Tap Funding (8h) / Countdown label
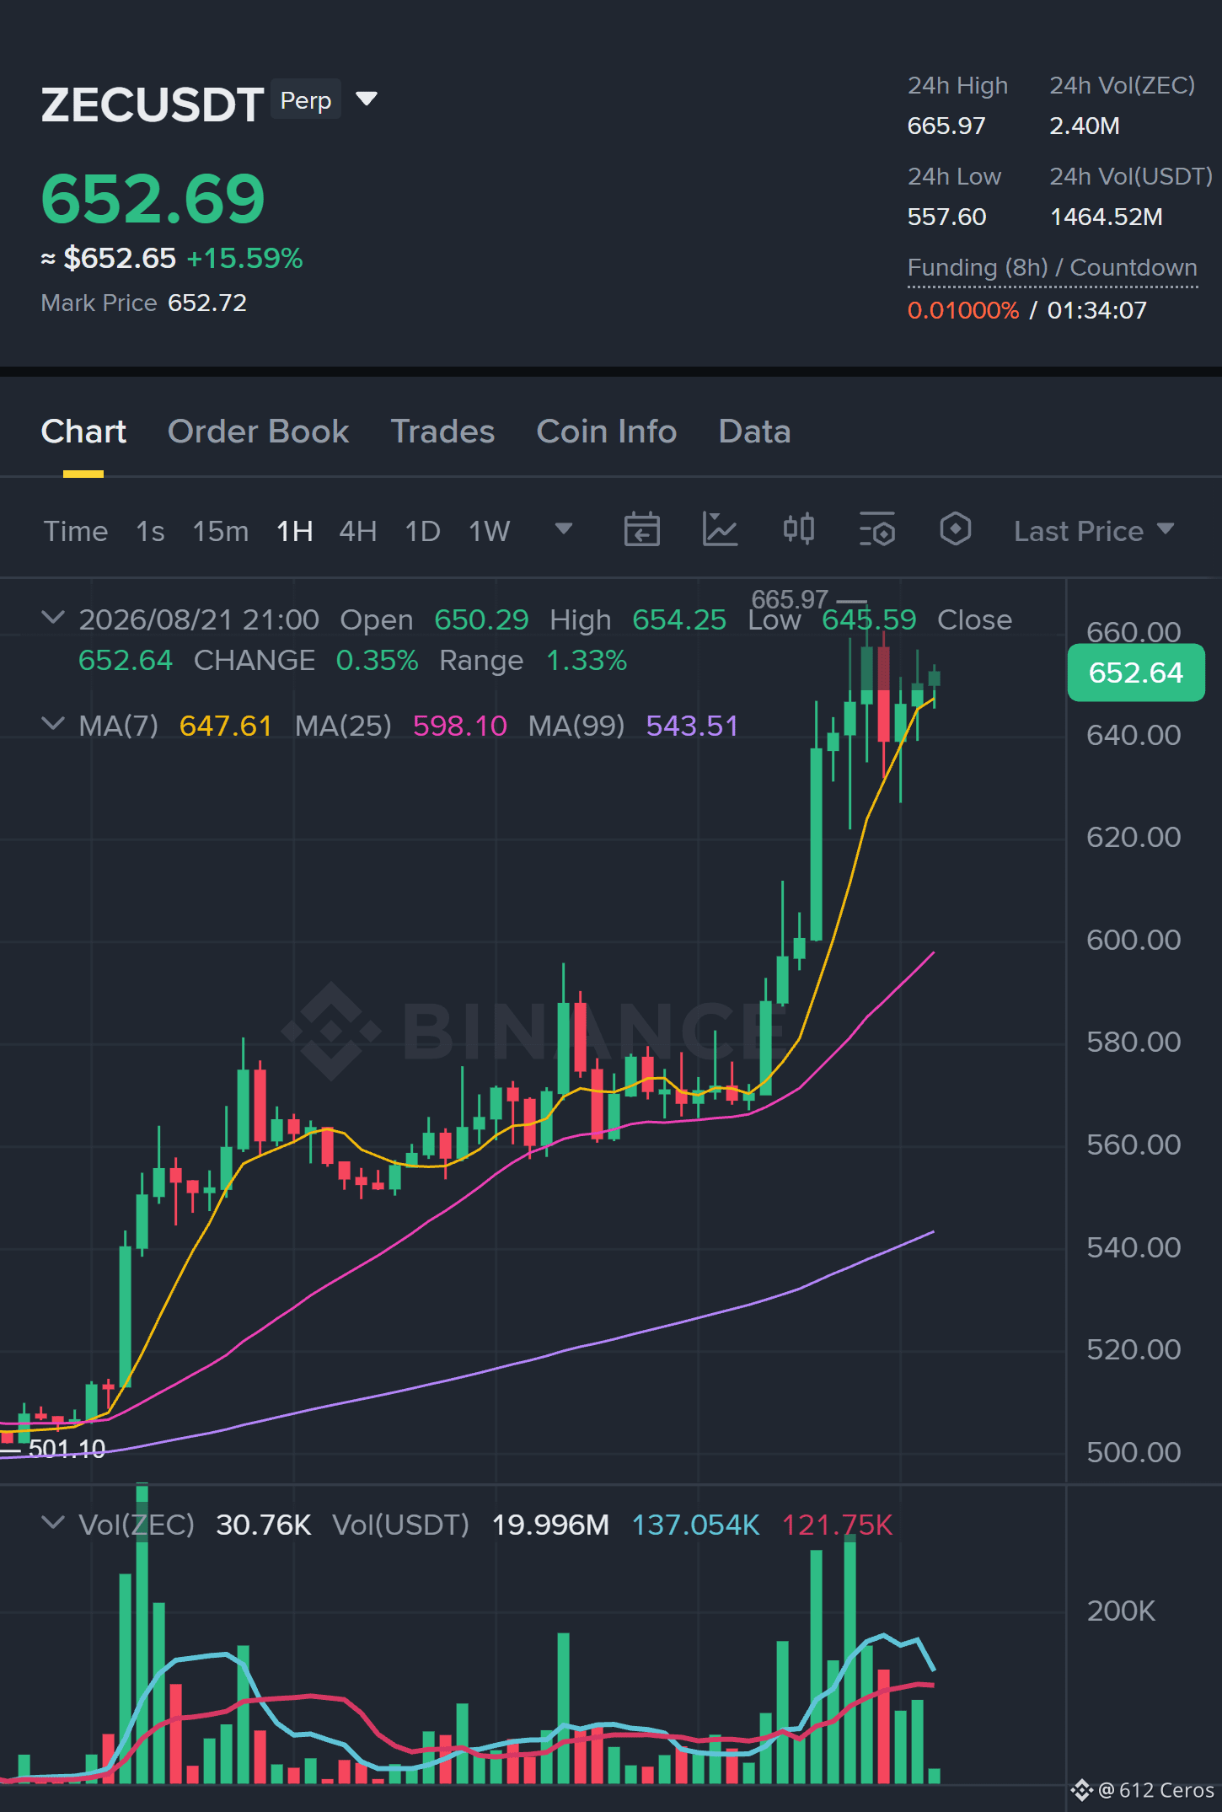 [x=1053, y=267]
